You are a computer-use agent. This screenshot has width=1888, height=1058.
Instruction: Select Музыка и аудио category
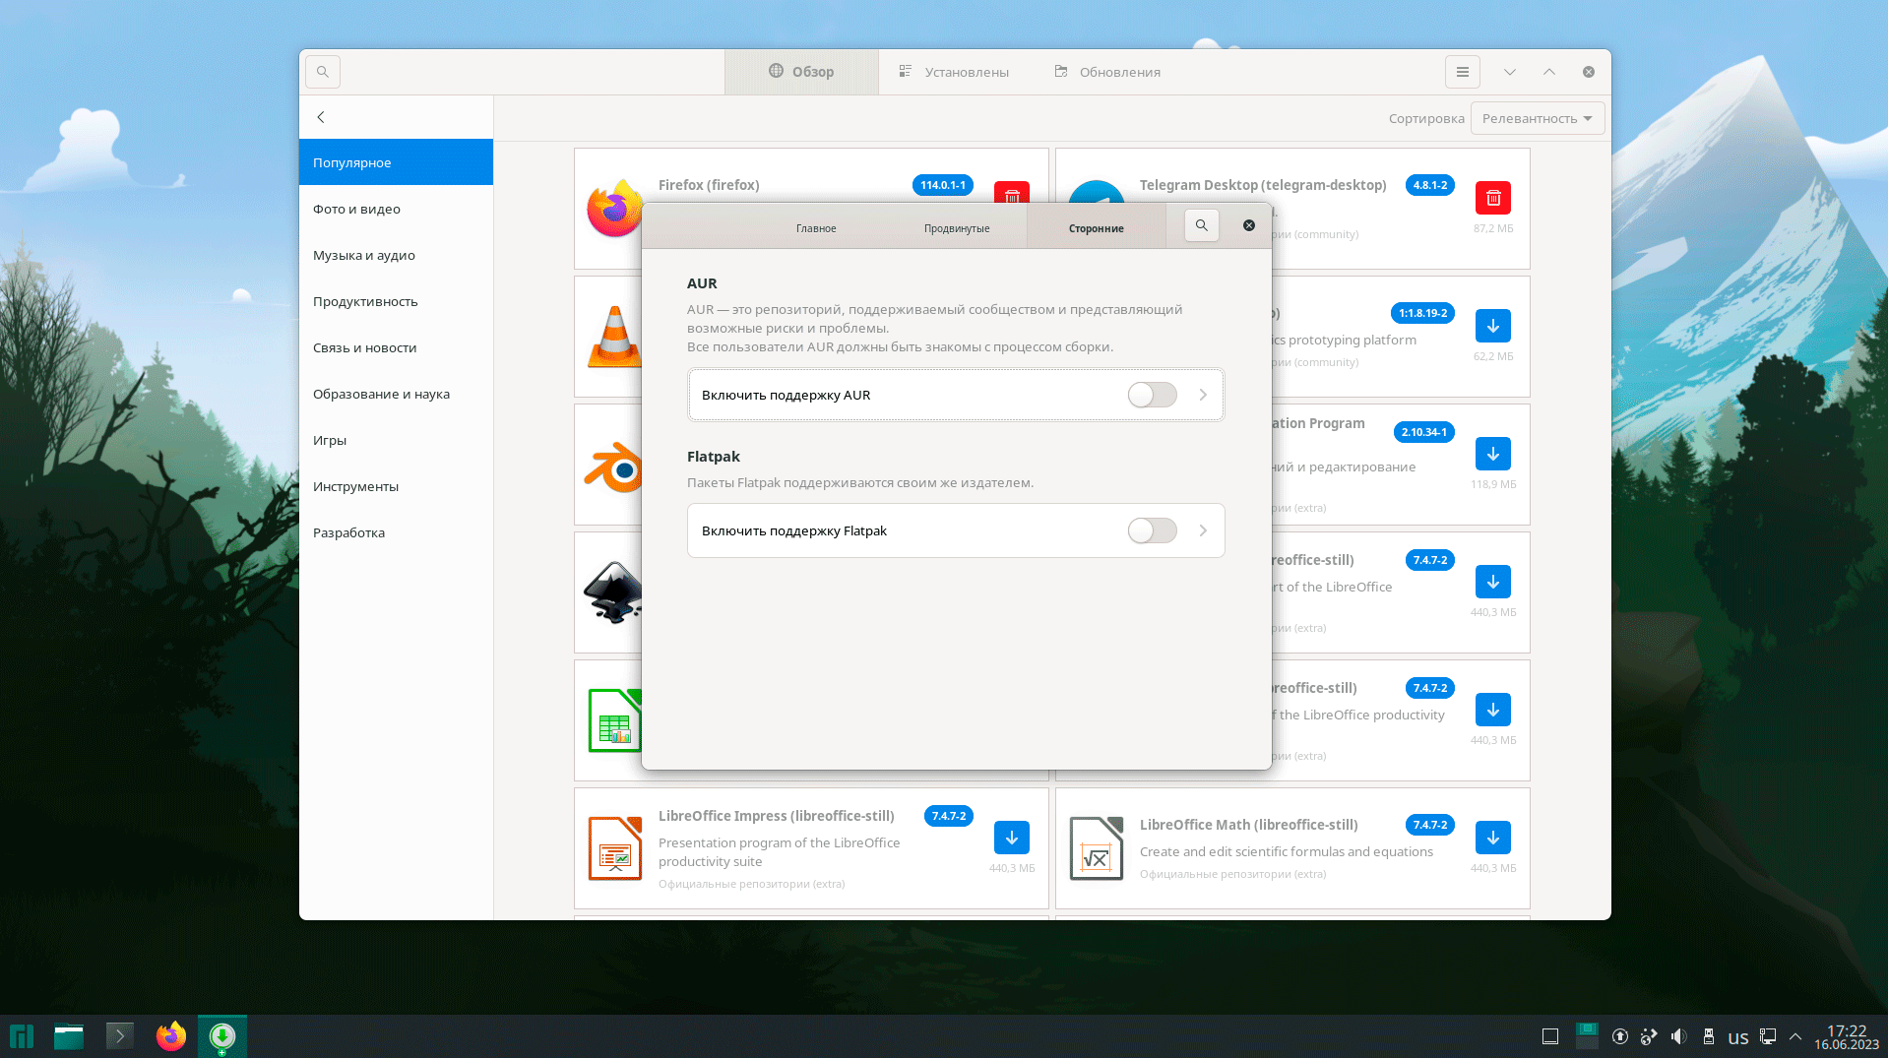pos(396,255)
